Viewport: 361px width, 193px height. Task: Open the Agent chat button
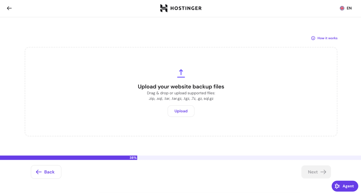[x=345, y=186]
